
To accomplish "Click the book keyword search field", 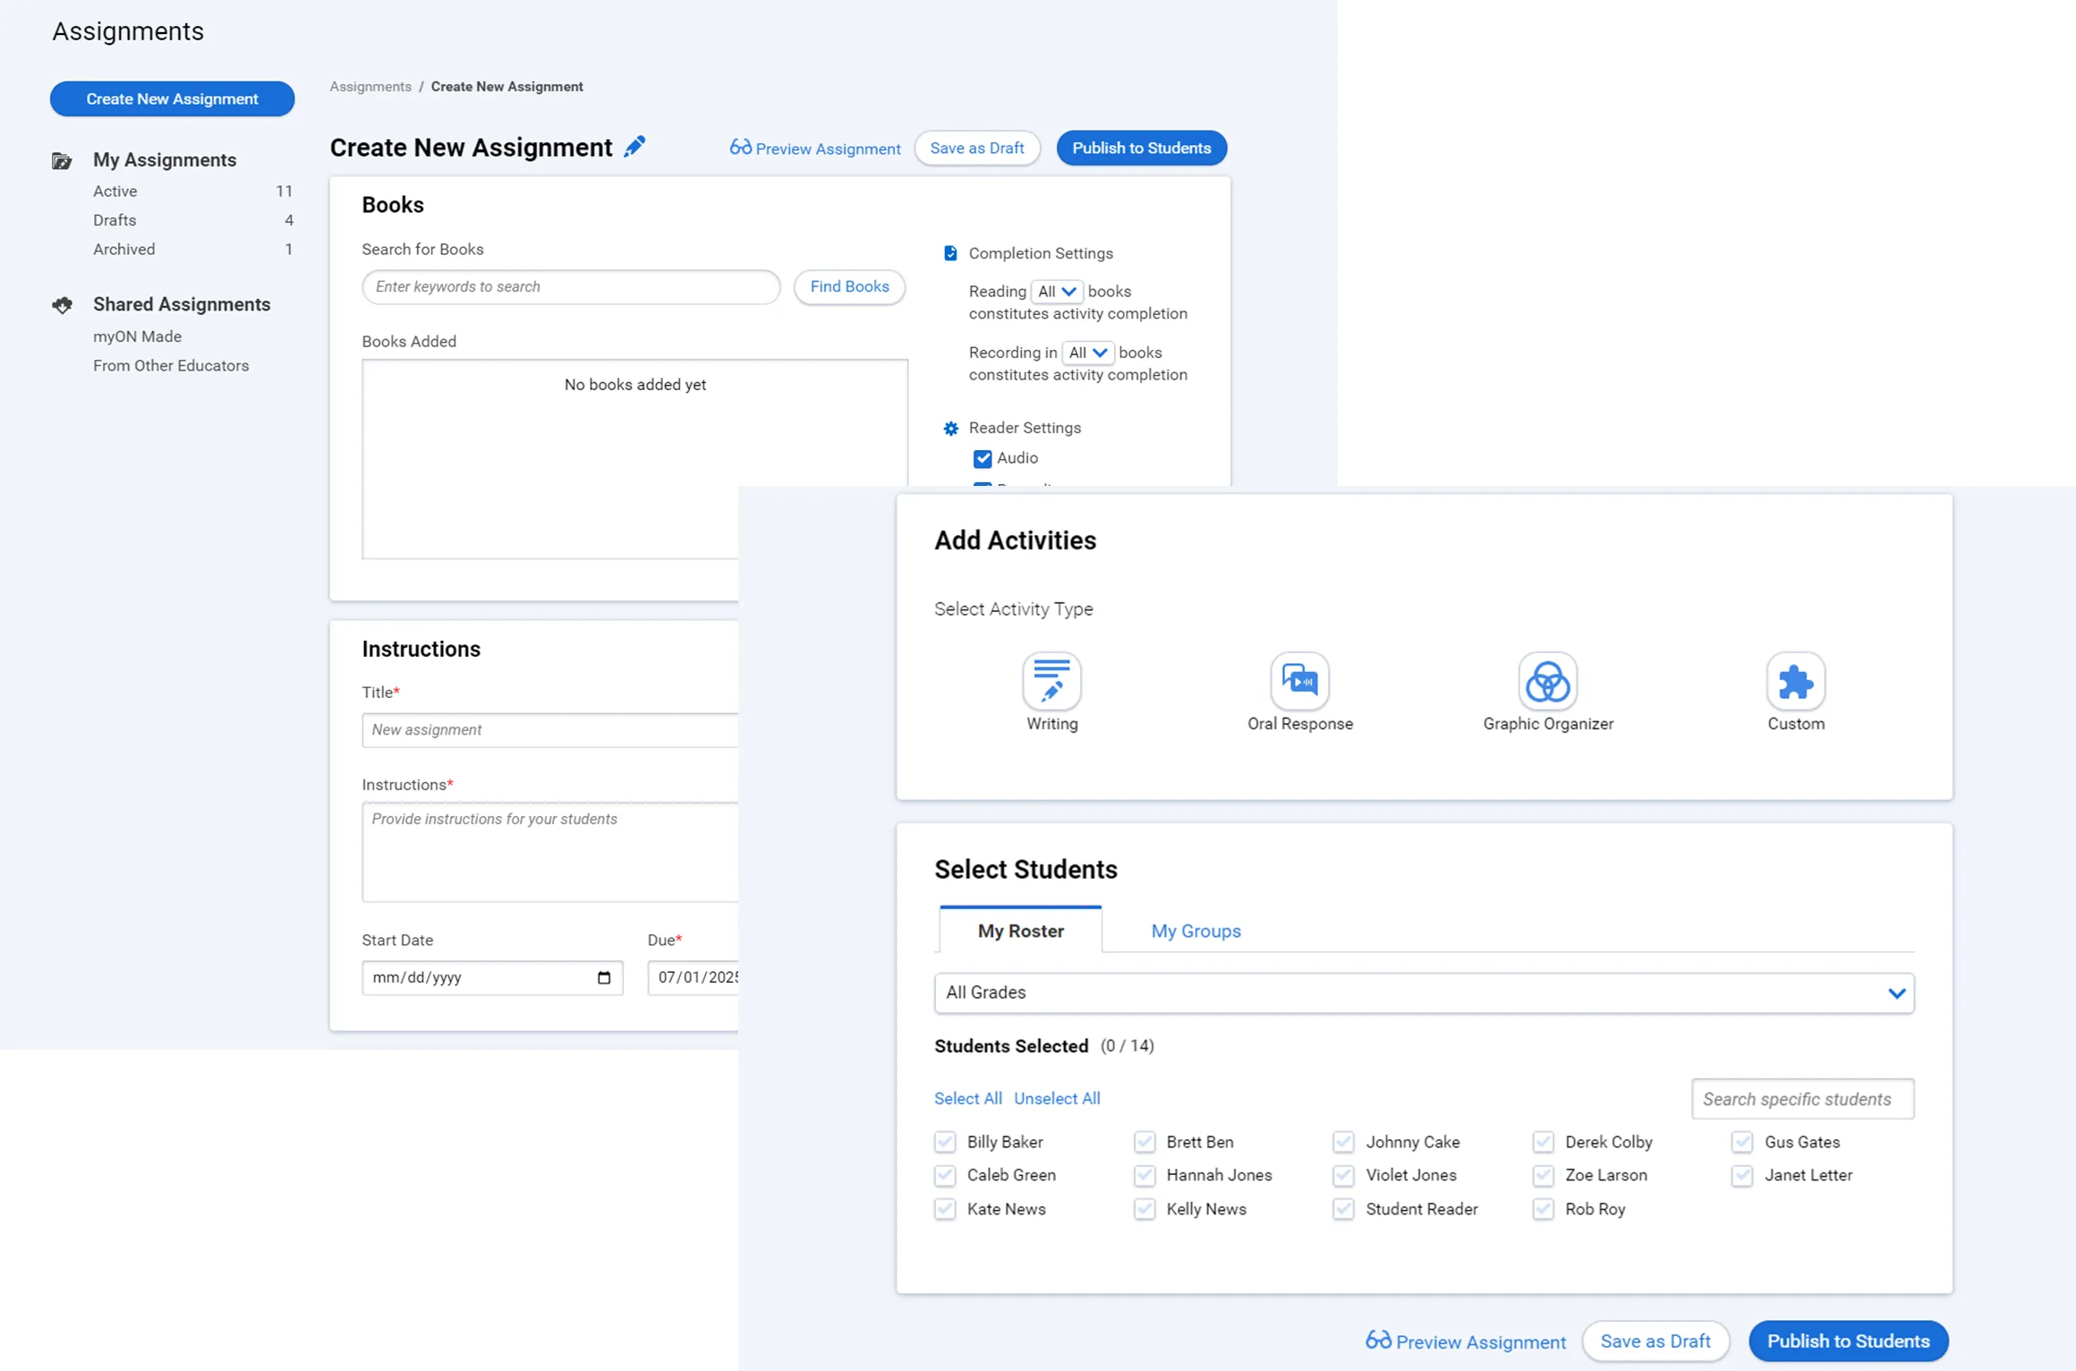I will coord(571,286).
